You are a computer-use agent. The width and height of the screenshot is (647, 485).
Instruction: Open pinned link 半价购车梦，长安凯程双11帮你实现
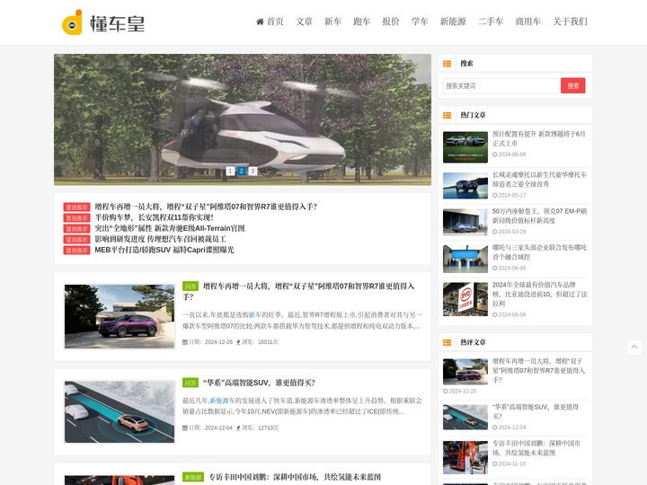(x=154, y=217)
